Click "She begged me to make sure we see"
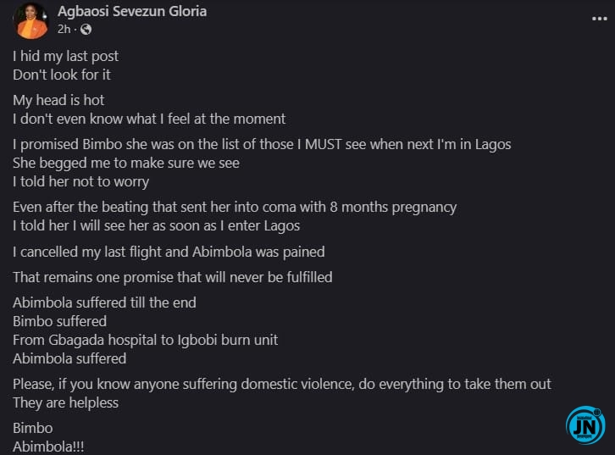This screenshot has width=615, height=455. tap(126, 164)
